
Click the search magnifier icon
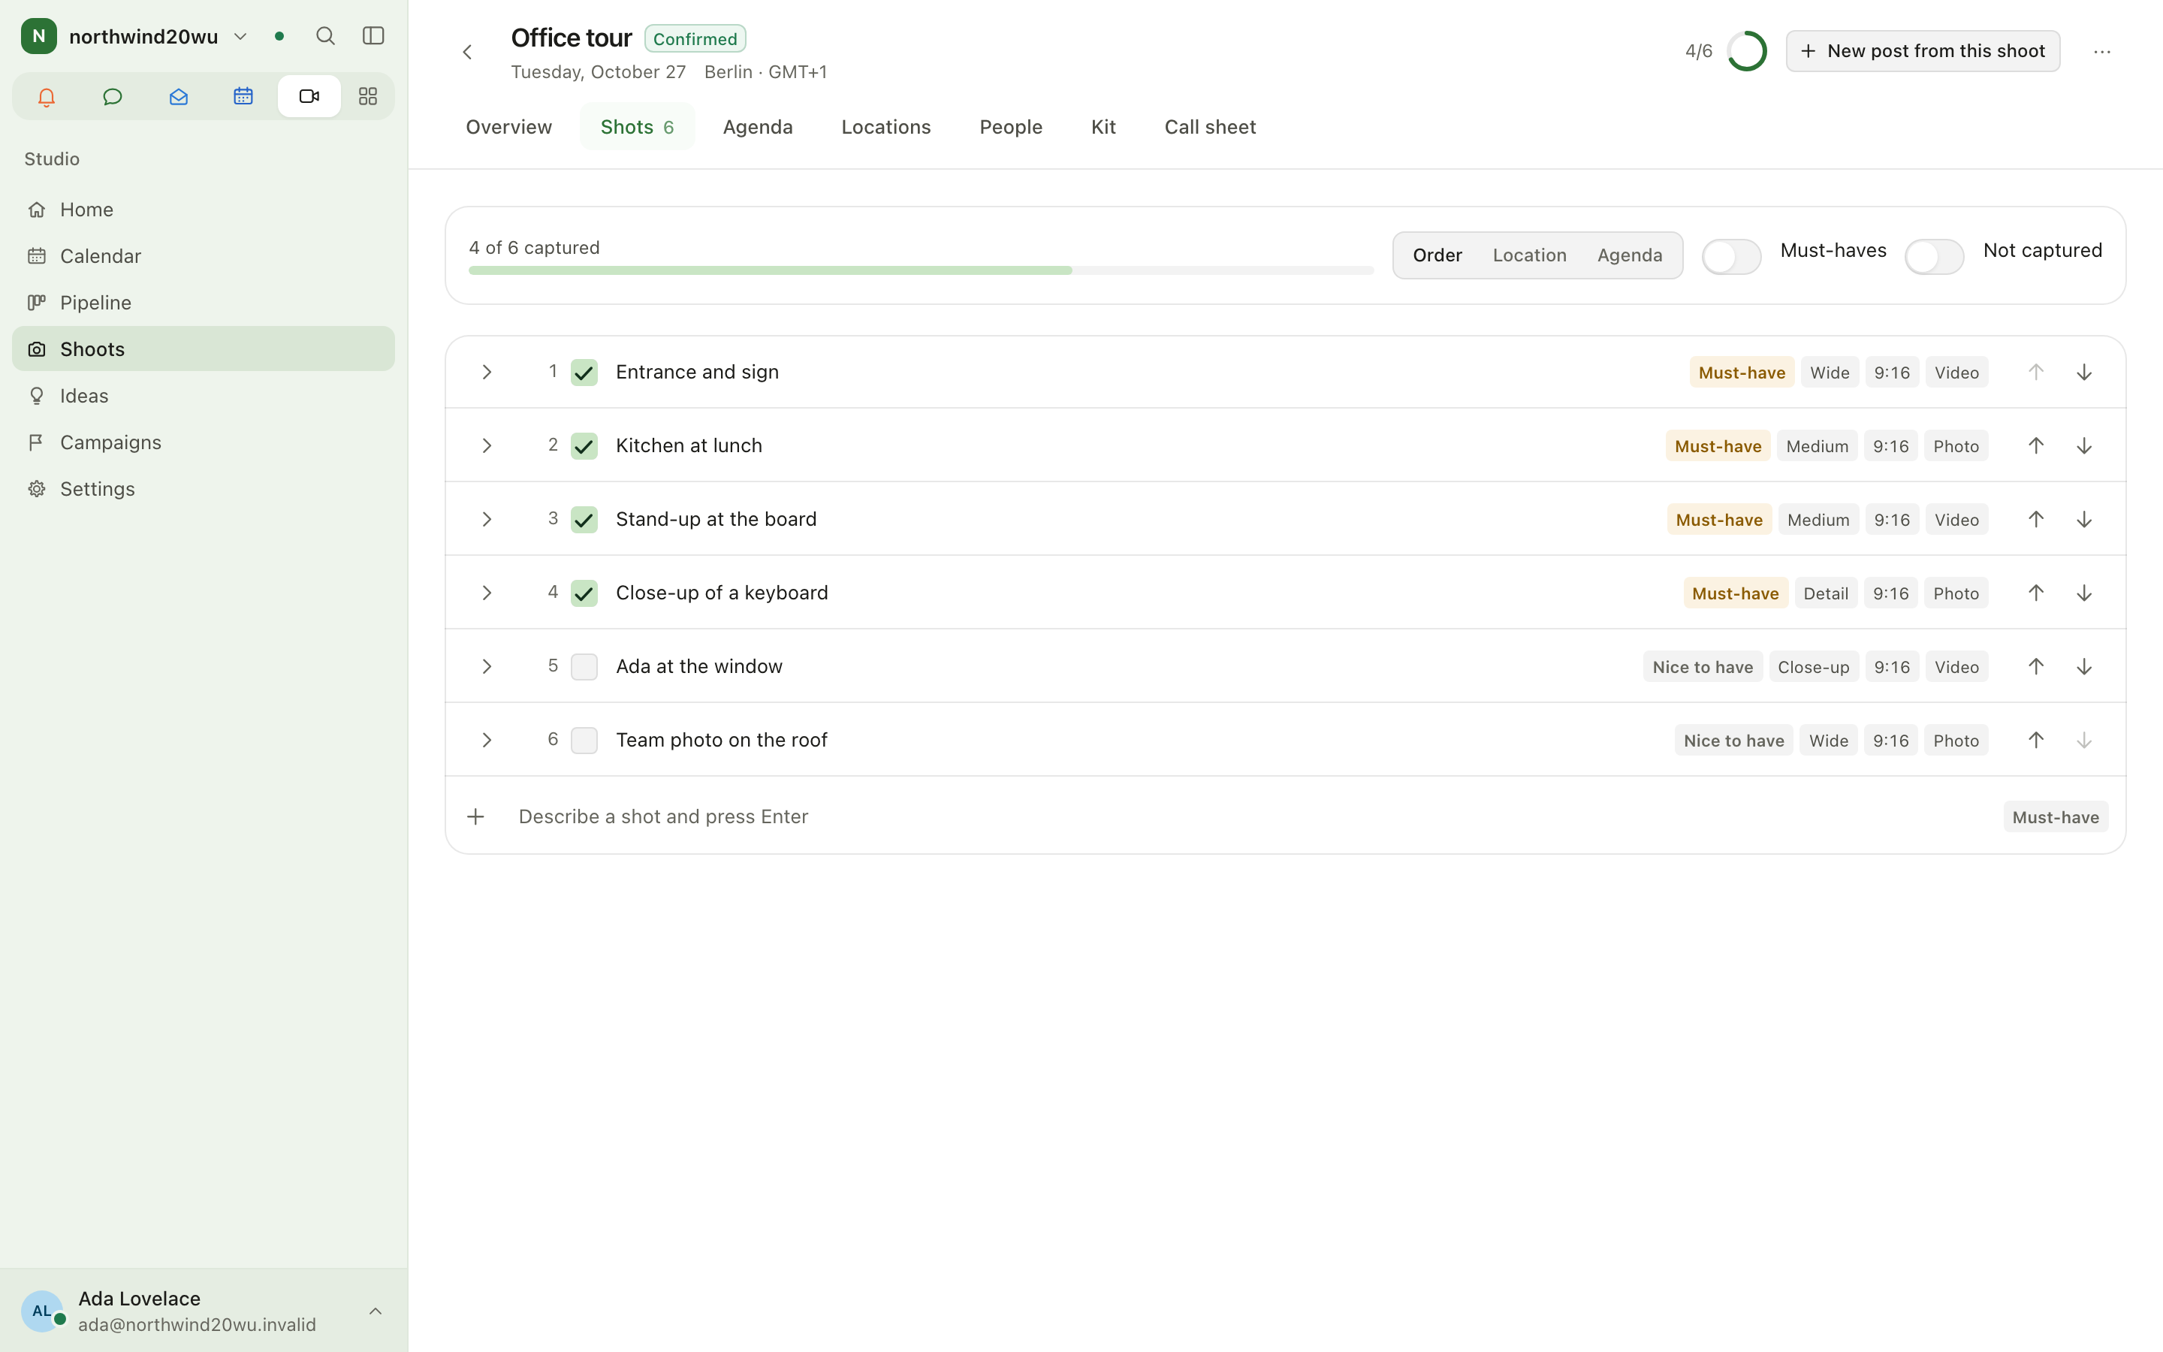point(325,36)
